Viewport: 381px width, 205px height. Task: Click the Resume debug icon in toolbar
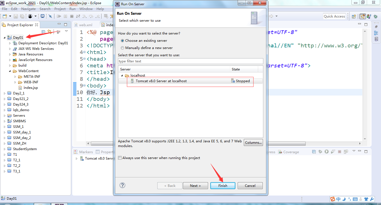(59, 16)
